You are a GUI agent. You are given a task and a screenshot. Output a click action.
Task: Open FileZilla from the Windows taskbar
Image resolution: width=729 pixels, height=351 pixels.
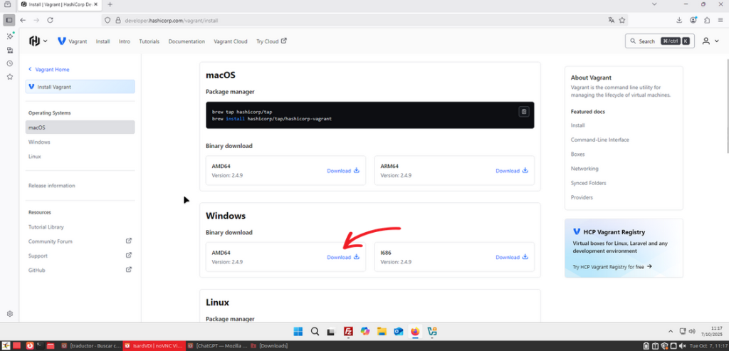click(x=349, y=332)
